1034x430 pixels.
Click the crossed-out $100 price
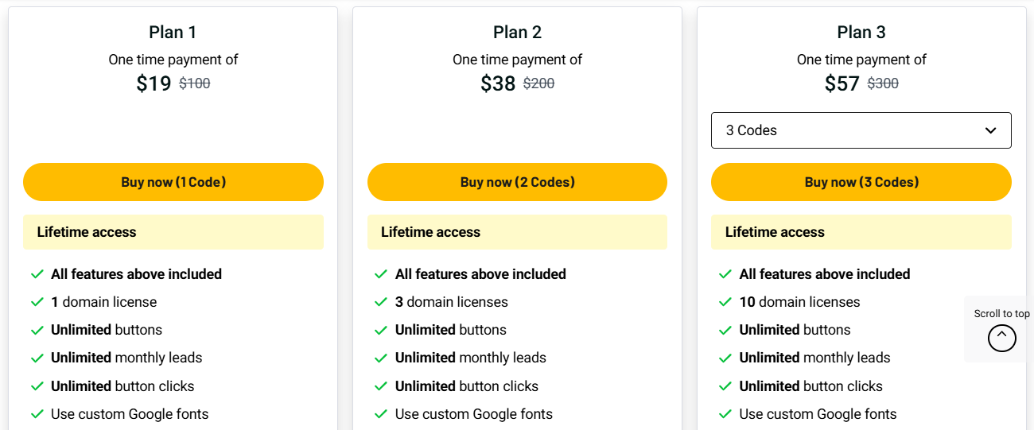coord(195,83)
